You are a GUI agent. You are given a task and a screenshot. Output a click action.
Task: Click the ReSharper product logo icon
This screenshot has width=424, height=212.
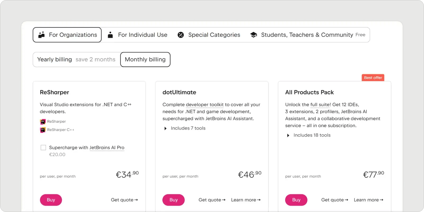click(x=43, y=122)
